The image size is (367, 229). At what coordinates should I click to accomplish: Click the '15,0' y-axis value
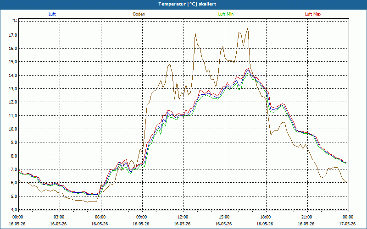coord(13,62)
